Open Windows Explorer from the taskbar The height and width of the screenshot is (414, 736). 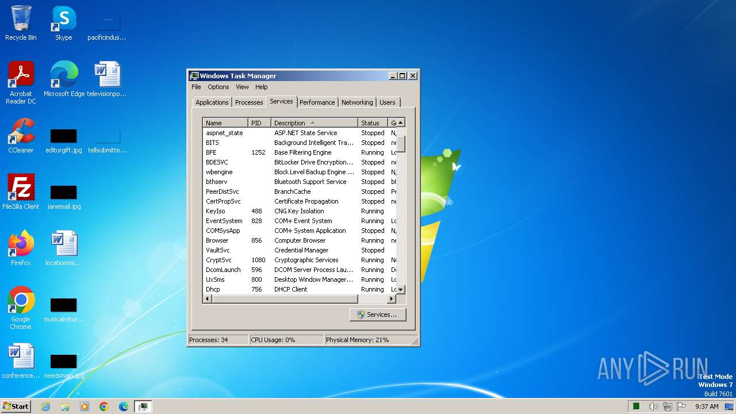[65, 407]
